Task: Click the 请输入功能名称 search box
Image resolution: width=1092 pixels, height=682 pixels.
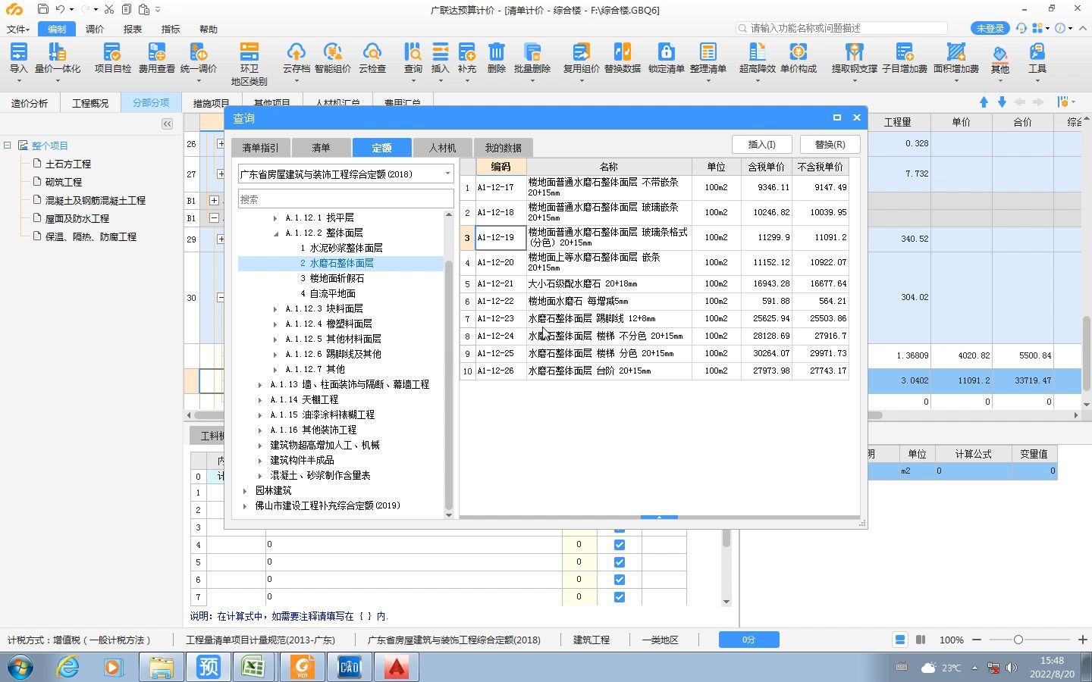Action: [842, 28]
